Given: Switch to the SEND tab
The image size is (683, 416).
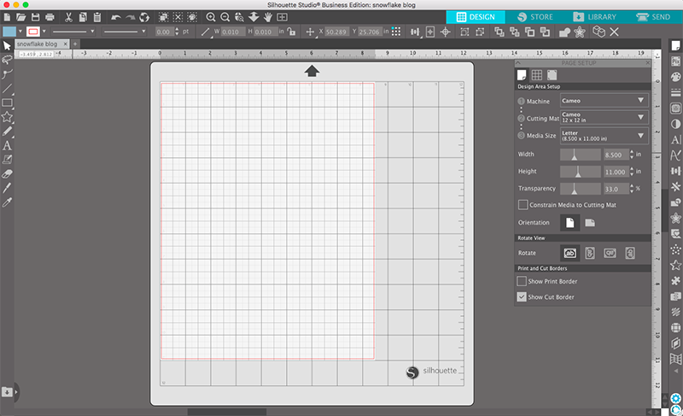Looking at the screenshot, I should point(653,17).
